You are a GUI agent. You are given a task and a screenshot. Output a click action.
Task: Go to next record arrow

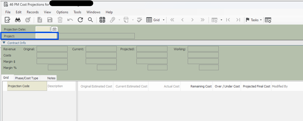click(192, 20)
